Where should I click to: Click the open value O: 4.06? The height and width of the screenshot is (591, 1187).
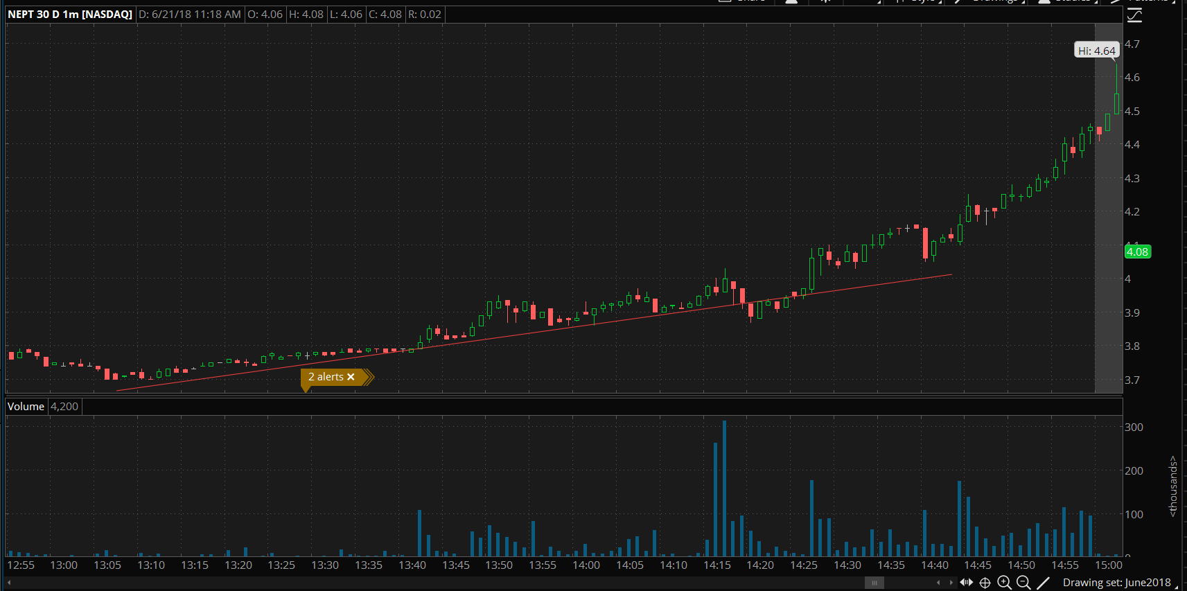(265, 14)
